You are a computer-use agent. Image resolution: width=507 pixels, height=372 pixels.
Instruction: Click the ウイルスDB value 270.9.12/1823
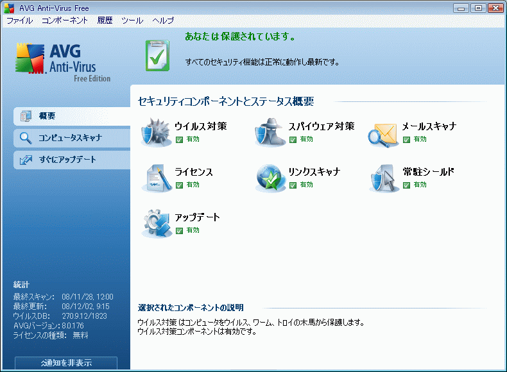(84, 316)
